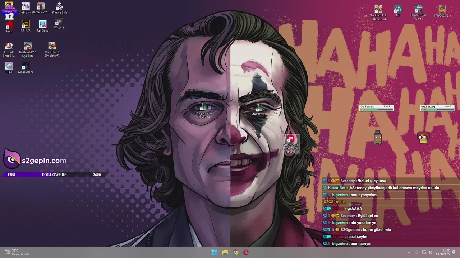Open the Windows Start menu
The image size is (460, 258).
[x=214, y=252]
